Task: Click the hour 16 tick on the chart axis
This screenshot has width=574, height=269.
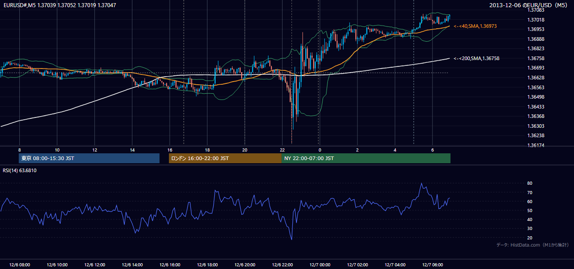Action: (x=170, y=150)
